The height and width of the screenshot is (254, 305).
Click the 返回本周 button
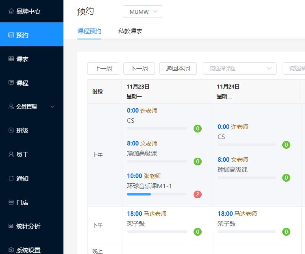tap(178, 68)
